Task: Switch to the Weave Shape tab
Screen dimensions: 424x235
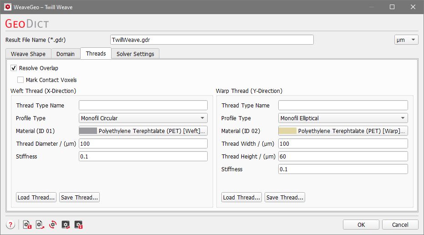Action: tap(28, 54)
